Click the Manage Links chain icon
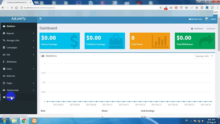Viewport: 220px width, 124px height. tap(4, 40)
